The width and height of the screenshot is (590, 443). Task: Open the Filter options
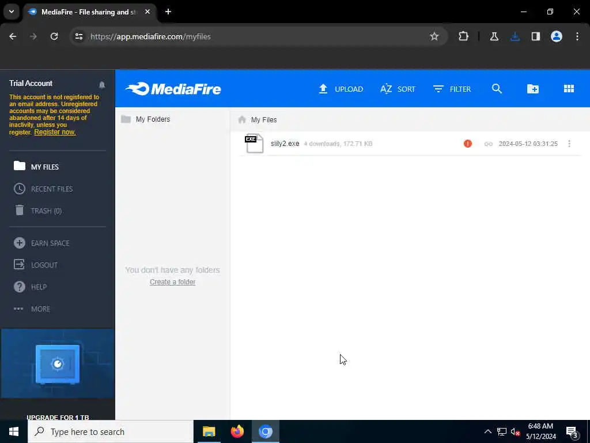(x=452, y=89)
